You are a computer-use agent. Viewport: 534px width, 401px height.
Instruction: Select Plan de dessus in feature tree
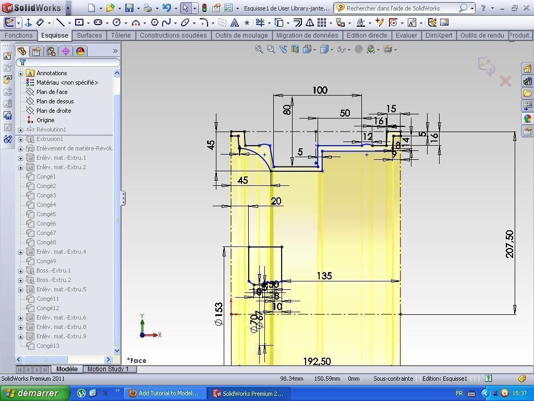[x=55, y=101]
